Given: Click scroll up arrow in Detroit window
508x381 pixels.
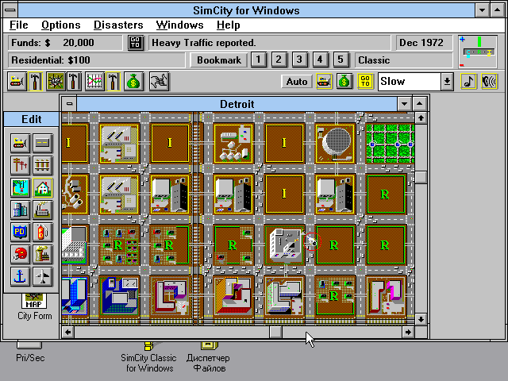Looking at the screenshot, I should pyautogui.click(x=421, y=118).
